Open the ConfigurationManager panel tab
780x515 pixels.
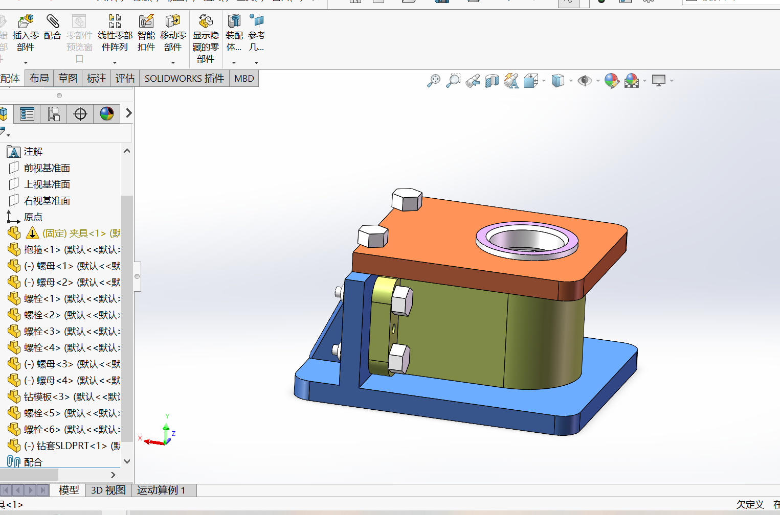[x=54, y=114]
